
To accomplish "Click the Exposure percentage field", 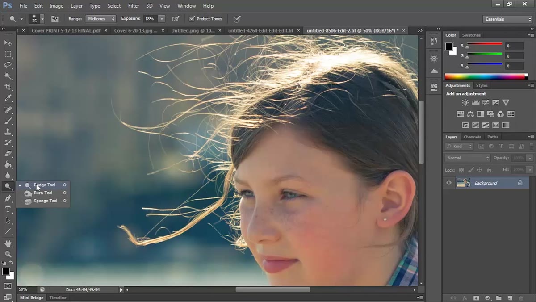I will click(x=150, y=19).
